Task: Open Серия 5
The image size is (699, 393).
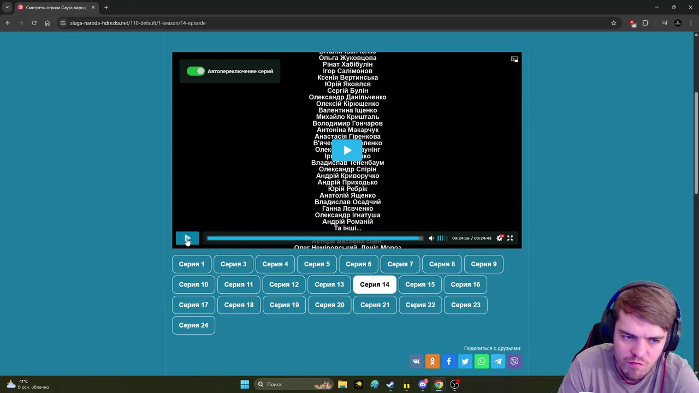Action: (x=317, y=264)
